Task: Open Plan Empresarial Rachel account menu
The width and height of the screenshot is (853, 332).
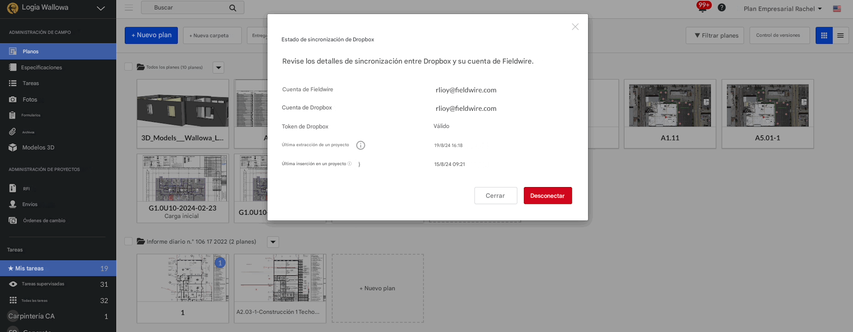Action: [x=782, y=9]
